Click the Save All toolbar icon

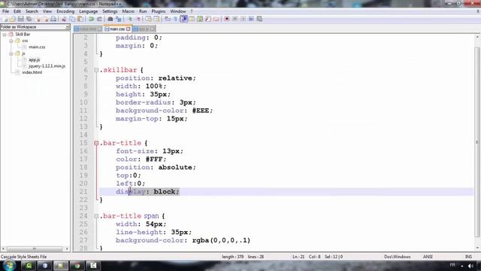coord(29,19)
